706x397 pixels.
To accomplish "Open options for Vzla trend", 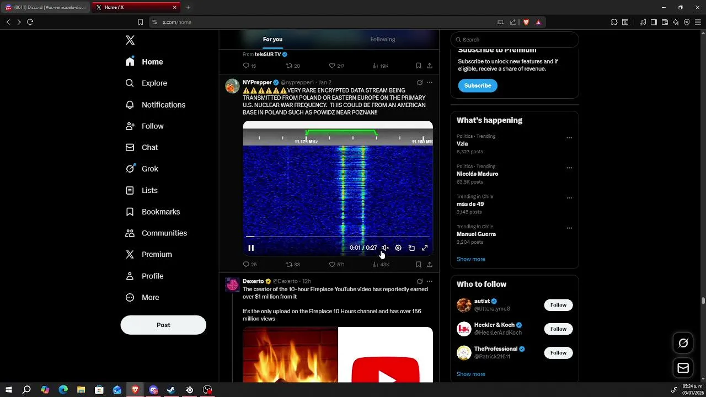I will (x=569, y=138).
